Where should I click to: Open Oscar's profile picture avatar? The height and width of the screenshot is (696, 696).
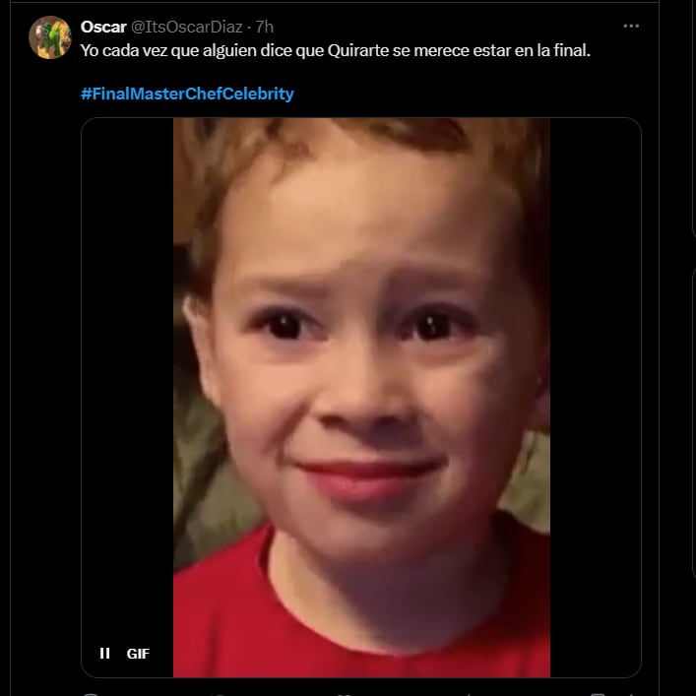click(x=49, y=37)
